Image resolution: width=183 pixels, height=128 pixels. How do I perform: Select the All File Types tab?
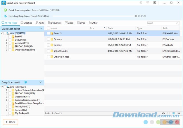[x=9, y=23]
